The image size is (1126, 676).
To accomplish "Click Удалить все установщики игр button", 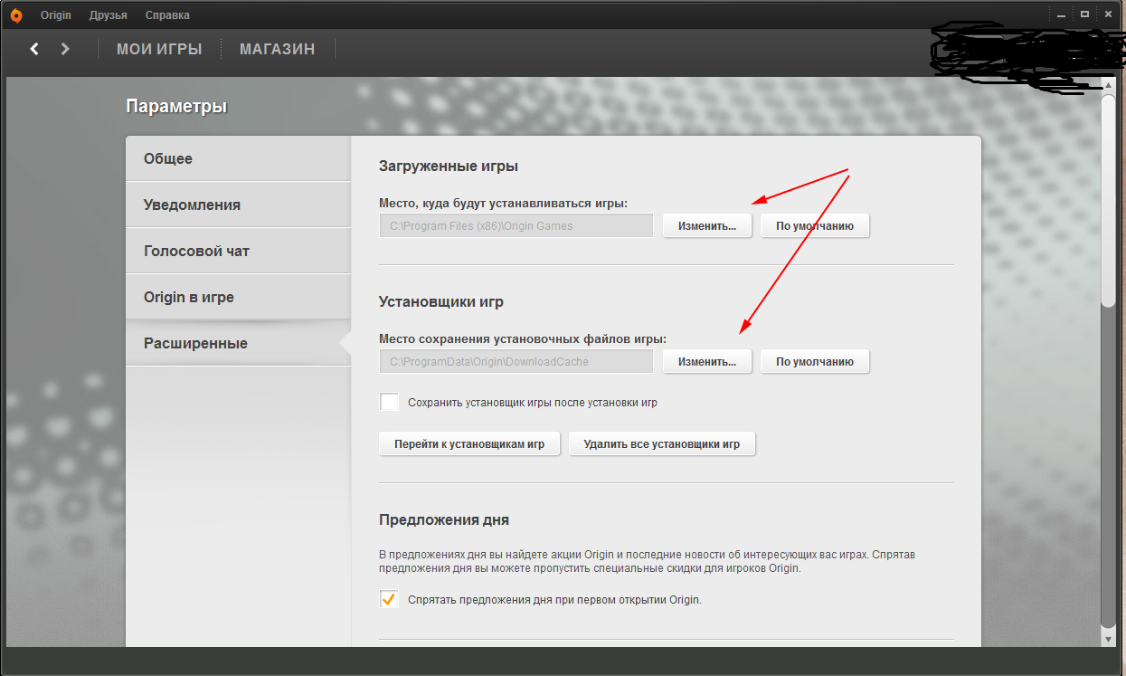I will coord(662,444).
